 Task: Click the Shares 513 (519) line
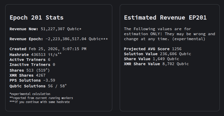click(x=30, y=70)
